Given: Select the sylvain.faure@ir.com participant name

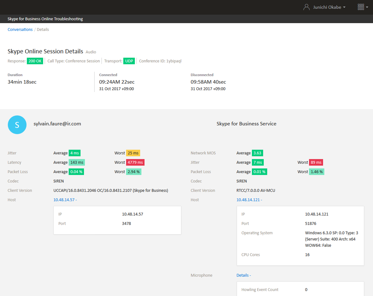Looking at the screenshot, I should click(x=57, y=124).
